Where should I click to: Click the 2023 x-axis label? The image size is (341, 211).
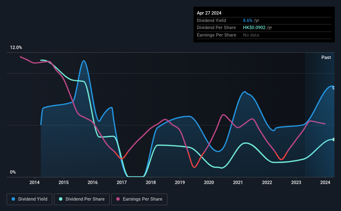tap(296, 182)
